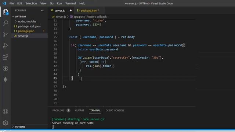This screenshot has height=132, width=235.
Task: Open the Run menu
Action: tap(59, 3)
